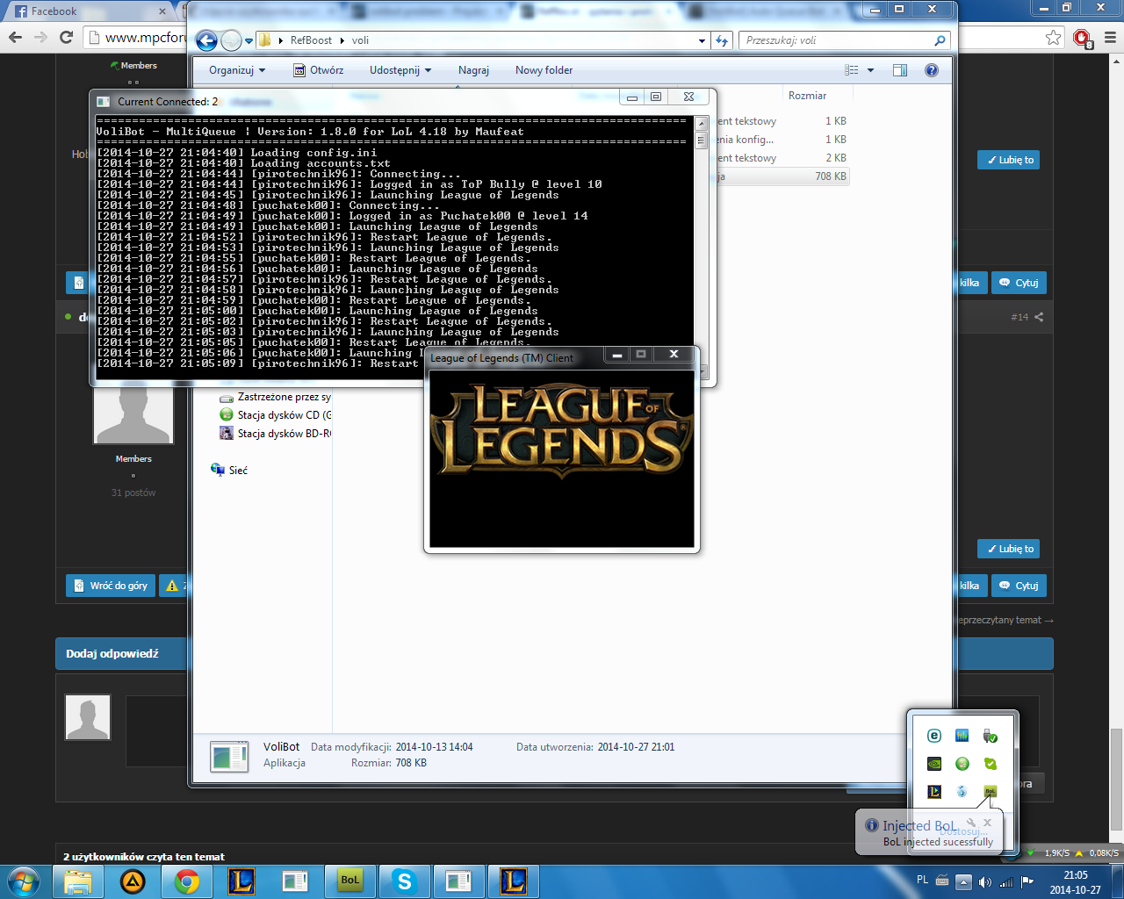Open the Udostępnij dropdown menu
Image resolution: width=1124 pixels, height=899 pixels.
click(x=400, y=70)
